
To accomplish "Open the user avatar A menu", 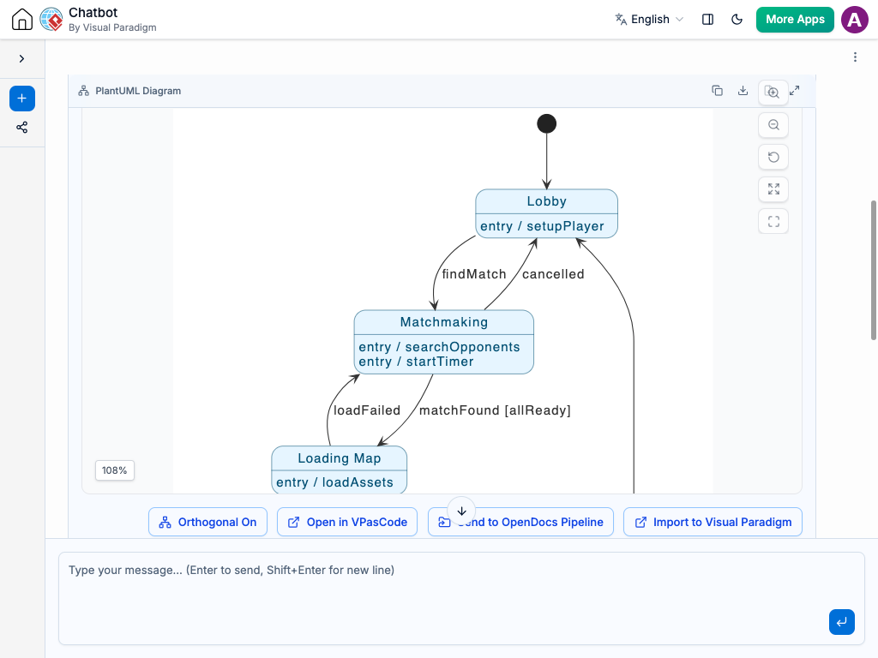I will [855, 20].
